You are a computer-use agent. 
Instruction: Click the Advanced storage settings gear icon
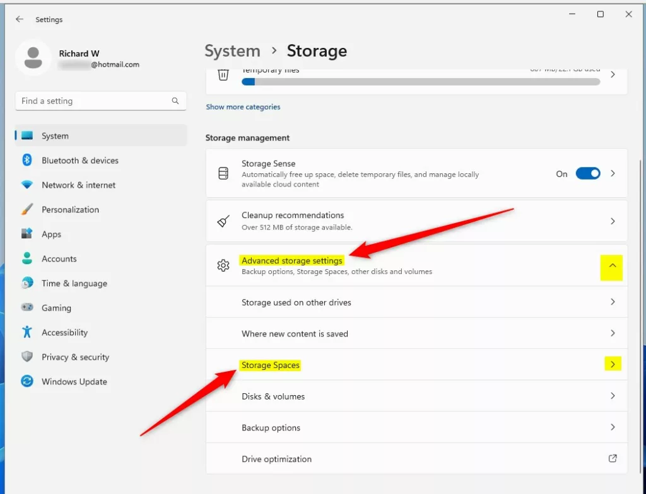223,265
